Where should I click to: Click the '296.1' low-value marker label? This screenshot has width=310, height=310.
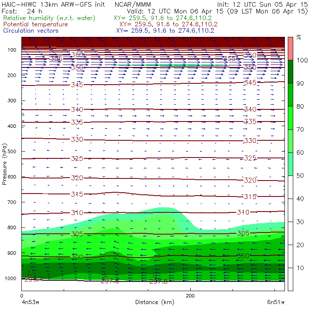[x=34, y=279]
